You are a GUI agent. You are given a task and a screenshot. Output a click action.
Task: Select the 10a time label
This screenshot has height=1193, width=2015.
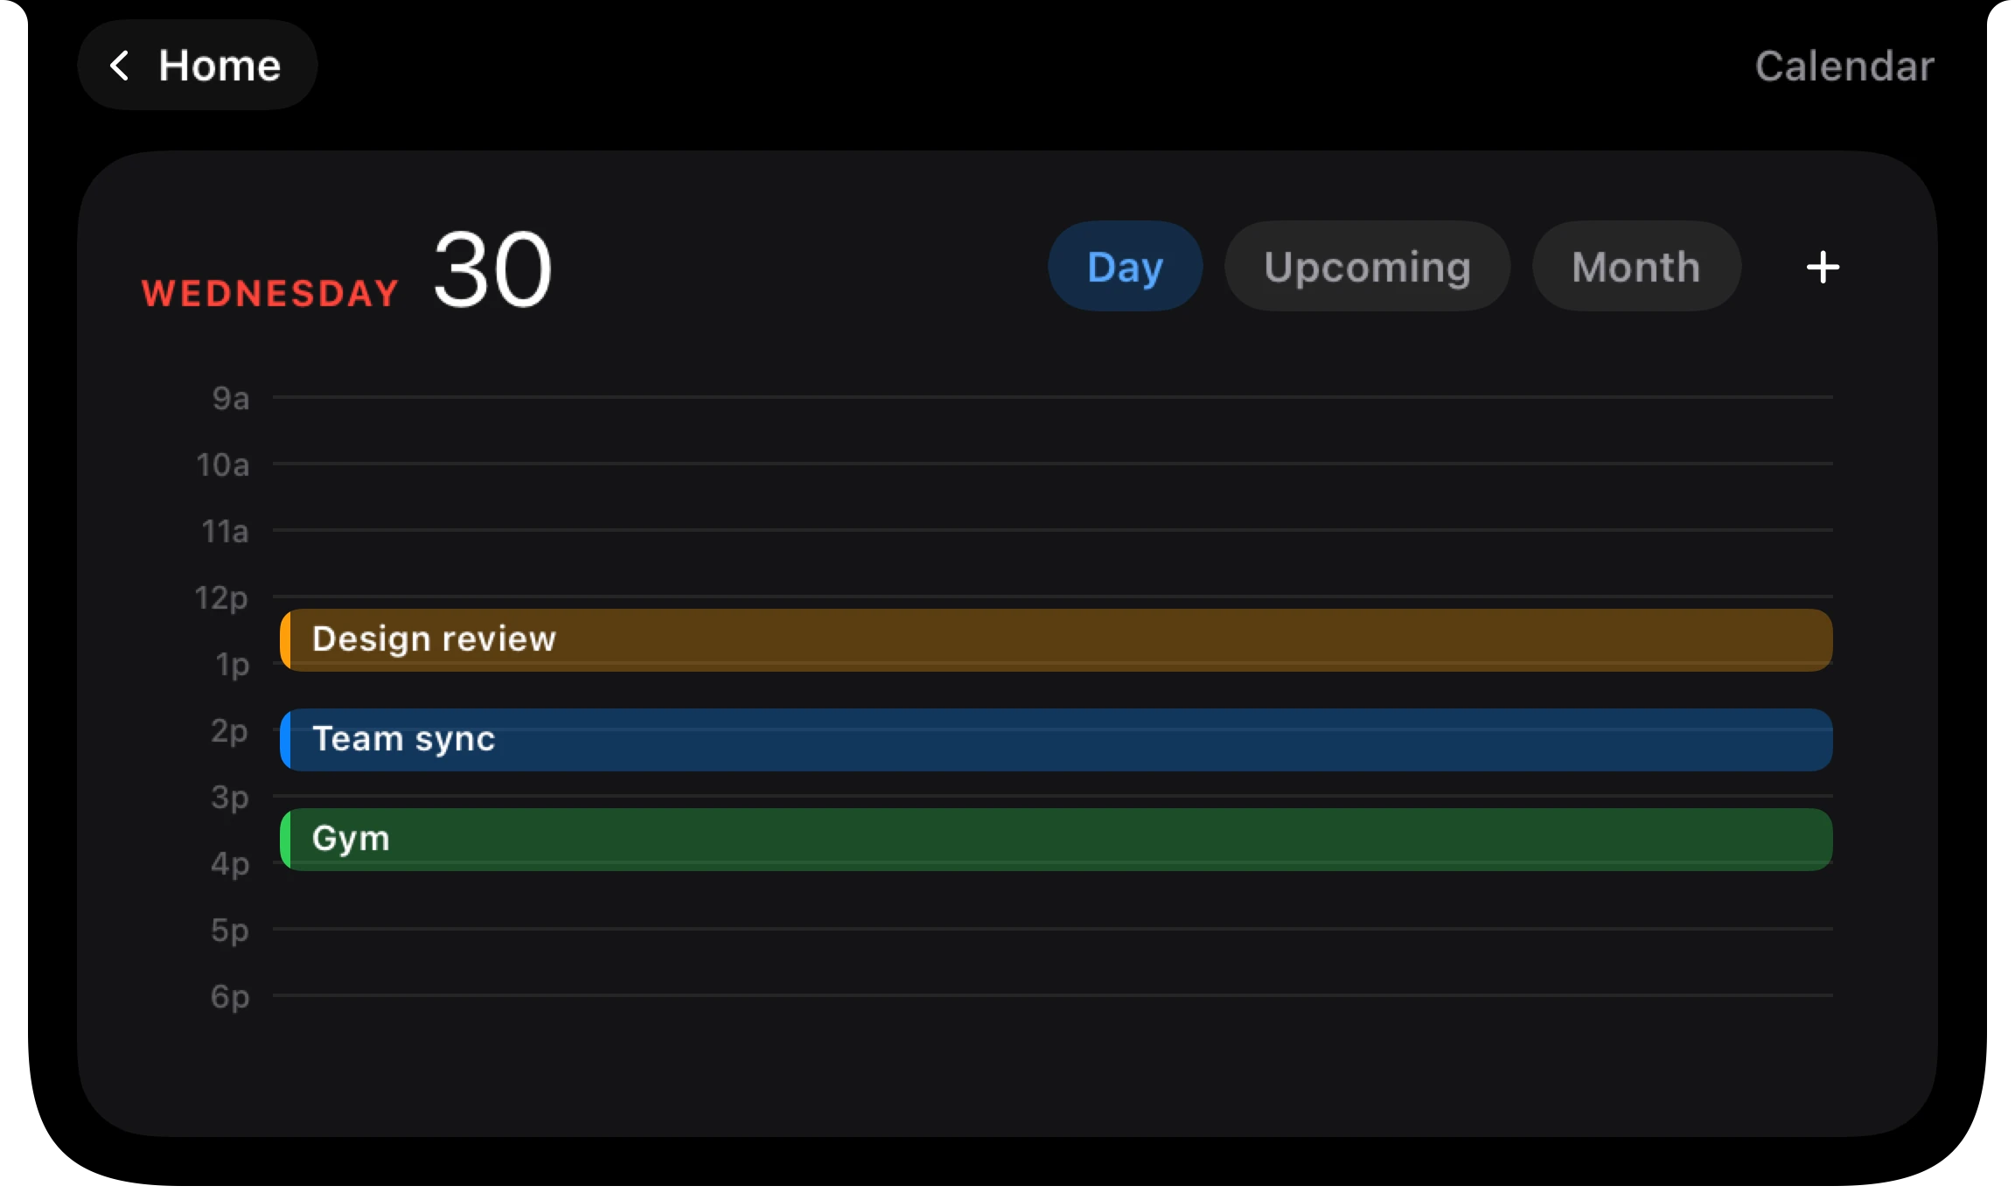[223, 465]
